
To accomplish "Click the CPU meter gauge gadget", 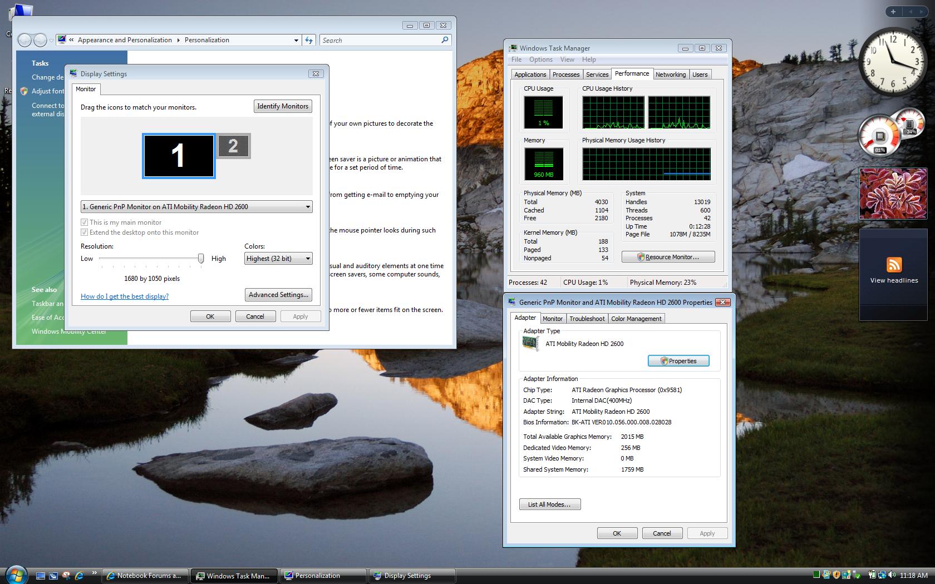I will (880, 136).
